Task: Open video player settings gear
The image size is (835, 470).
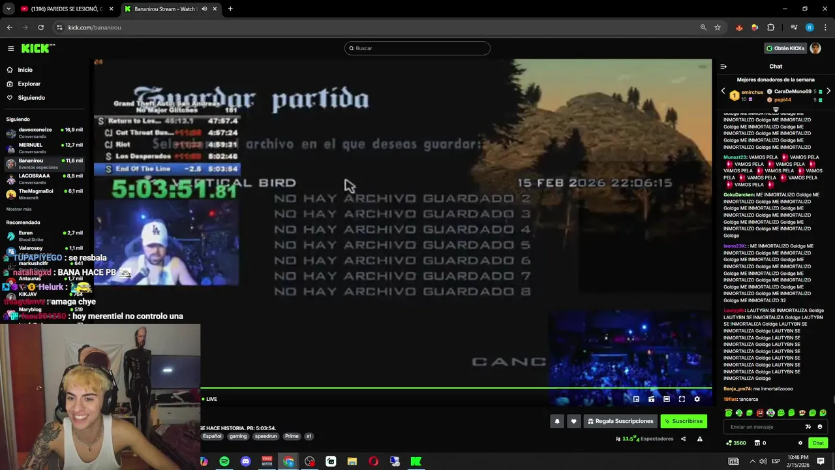Action: pos(697,399)
